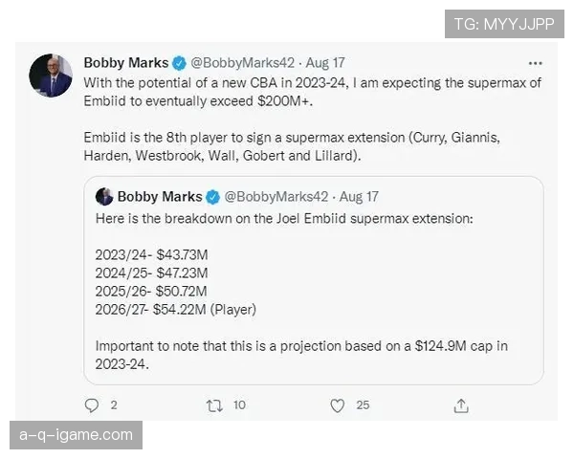Open Bobby Marks name in quoted tweet
This screenshot has height=459, width=574.
point(159,196)
